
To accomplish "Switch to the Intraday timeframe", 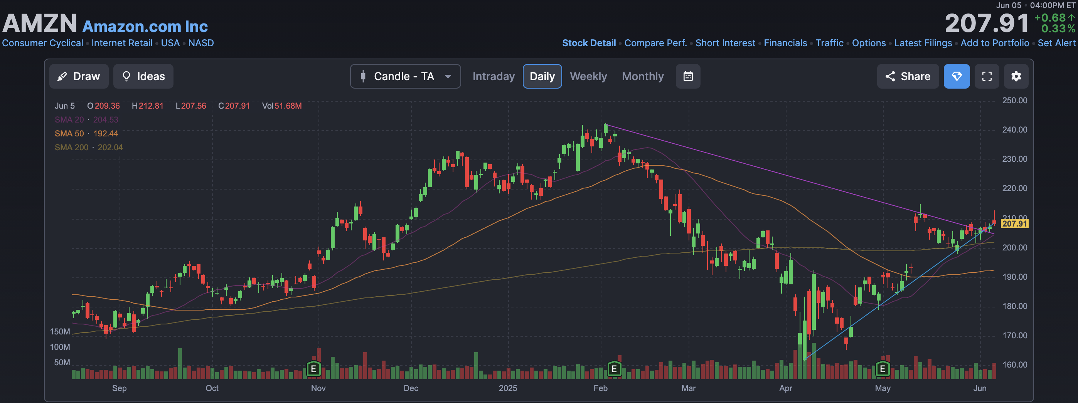I will [494, 76].
